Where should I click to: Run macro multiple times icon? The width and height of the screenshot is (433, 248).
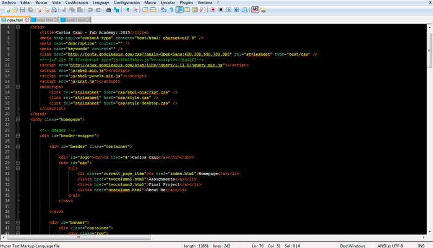(x=237, y=10)
